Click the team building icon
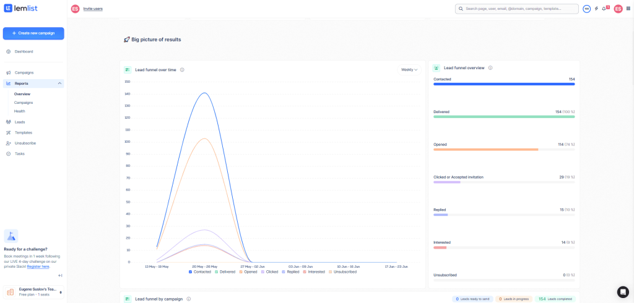The image size is (634, 303). pyautogui.click(x=11, y=292)
